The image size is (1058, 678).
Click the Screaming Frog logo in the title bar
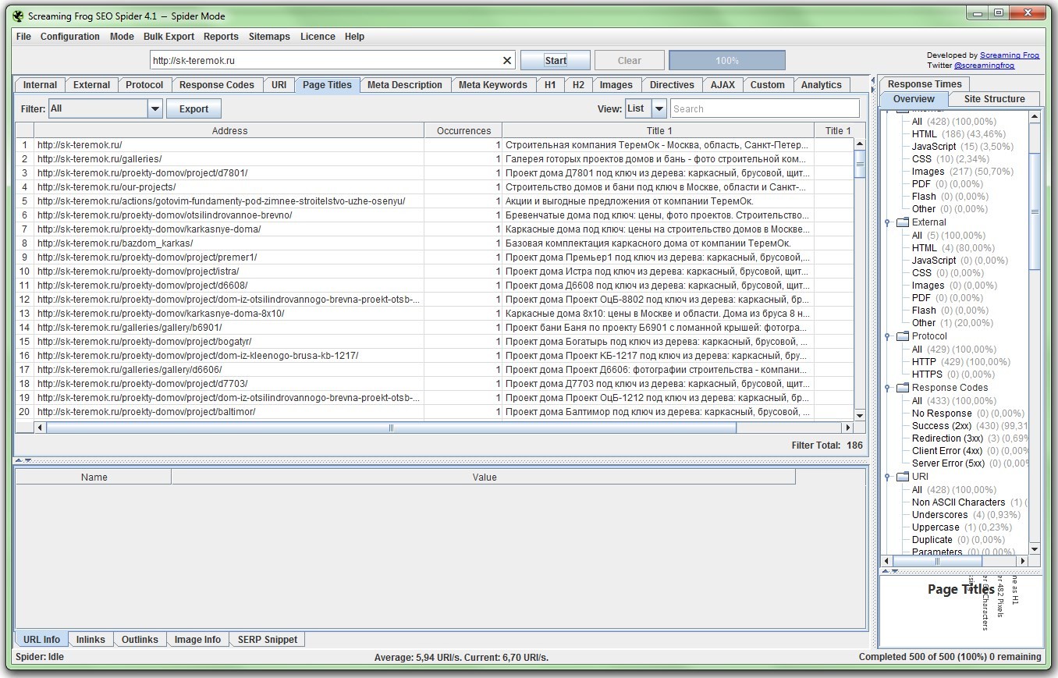pos(18,16)
